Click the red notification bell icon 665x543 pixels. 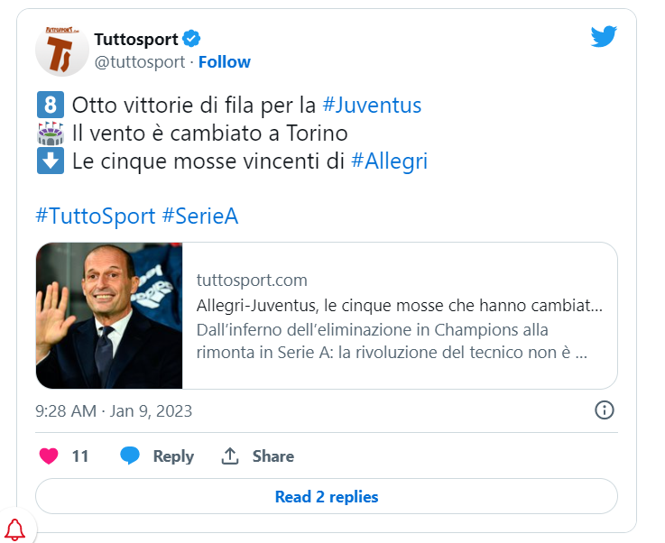coord(15,529)
